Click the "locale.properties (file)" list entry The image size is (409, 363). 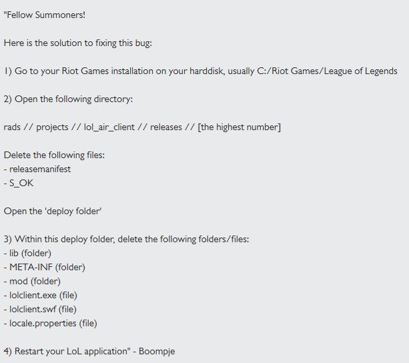point(53,324)
